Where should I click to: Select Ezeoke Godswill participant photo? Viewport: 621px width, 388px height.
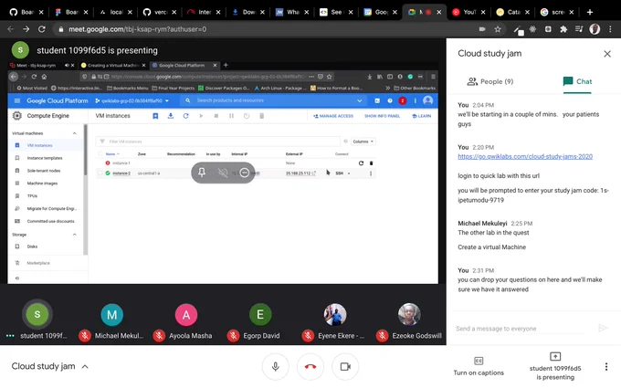tap(409, 315)
